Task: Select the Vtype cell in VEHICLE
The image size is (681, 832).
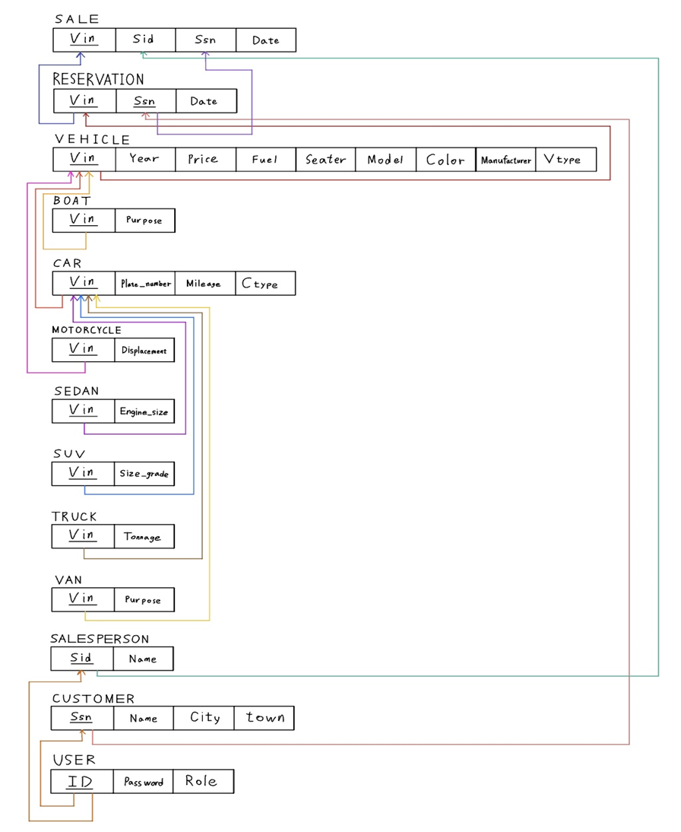Action: tap(566, 159)
